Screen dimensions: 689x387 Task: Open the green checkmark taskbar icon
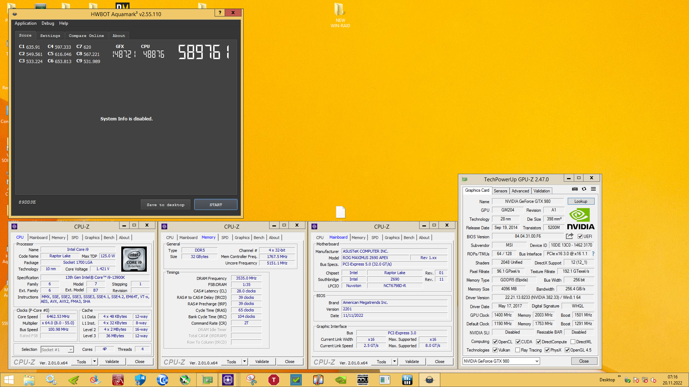(296, 380)
